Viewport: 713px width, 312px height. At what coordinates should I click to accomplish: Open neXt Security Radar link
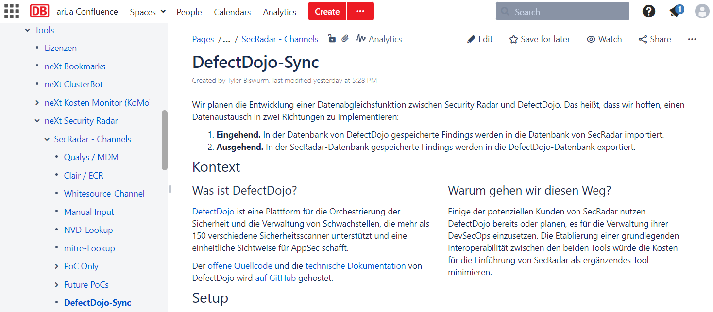81,121
